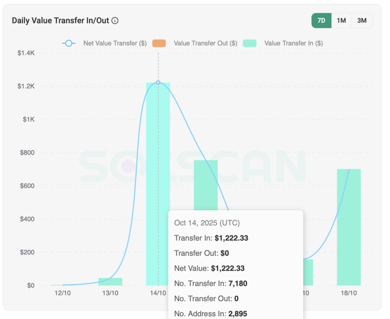This screenshot has width=390, height=319.
Task: Switch to the 1M time range
Action: coord(341,21)
